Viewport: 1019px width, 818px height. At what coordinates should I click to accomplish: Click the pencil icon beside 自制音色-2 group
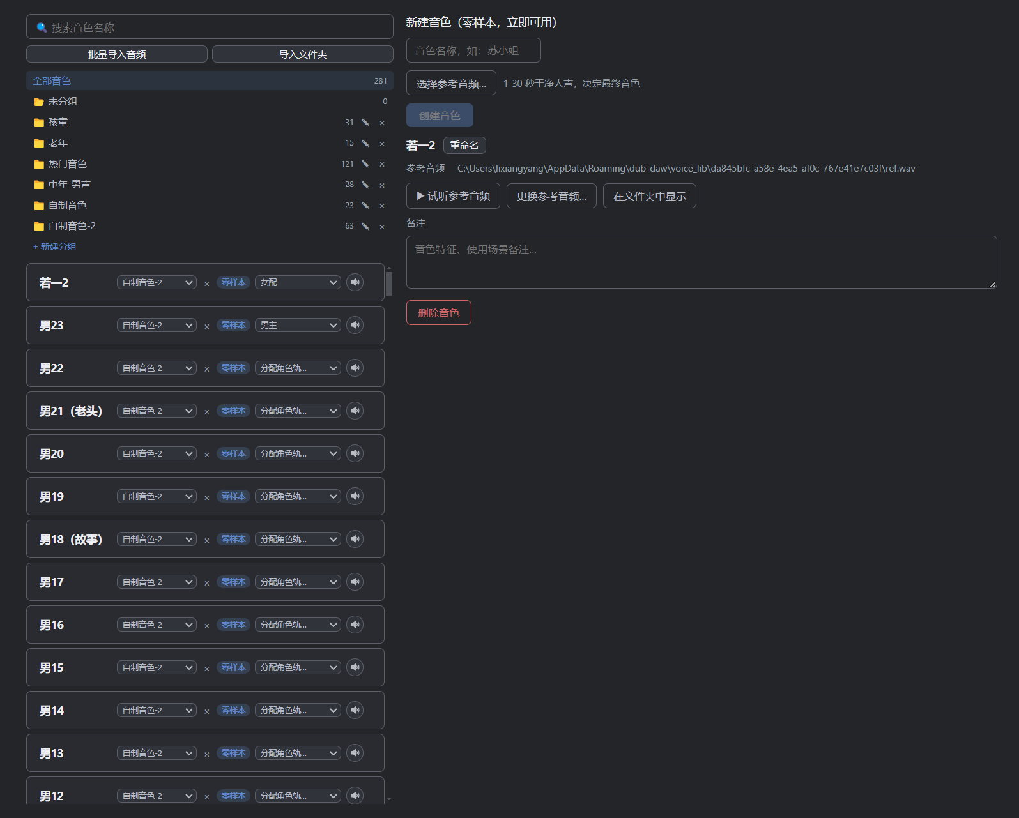(365, 226)
